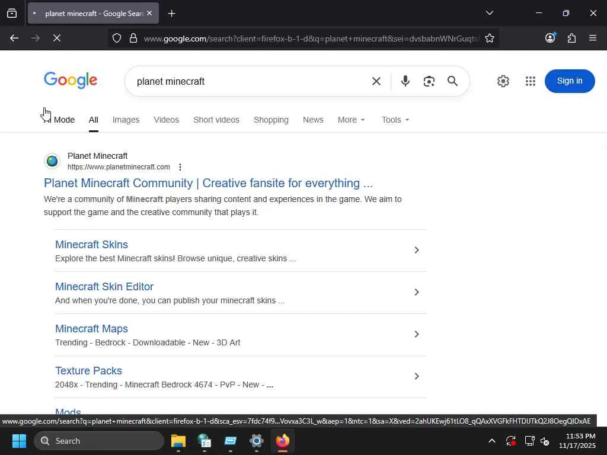Open three-dot menu about this result
Image resolution: width=607 pixels, height=455 pixels.
click(x=180, y=167)
